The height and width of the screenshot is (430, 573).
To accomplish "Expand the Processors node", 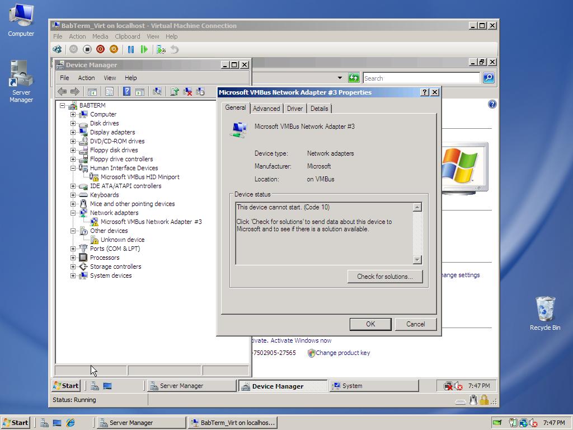I will click(x=73, y=258).
